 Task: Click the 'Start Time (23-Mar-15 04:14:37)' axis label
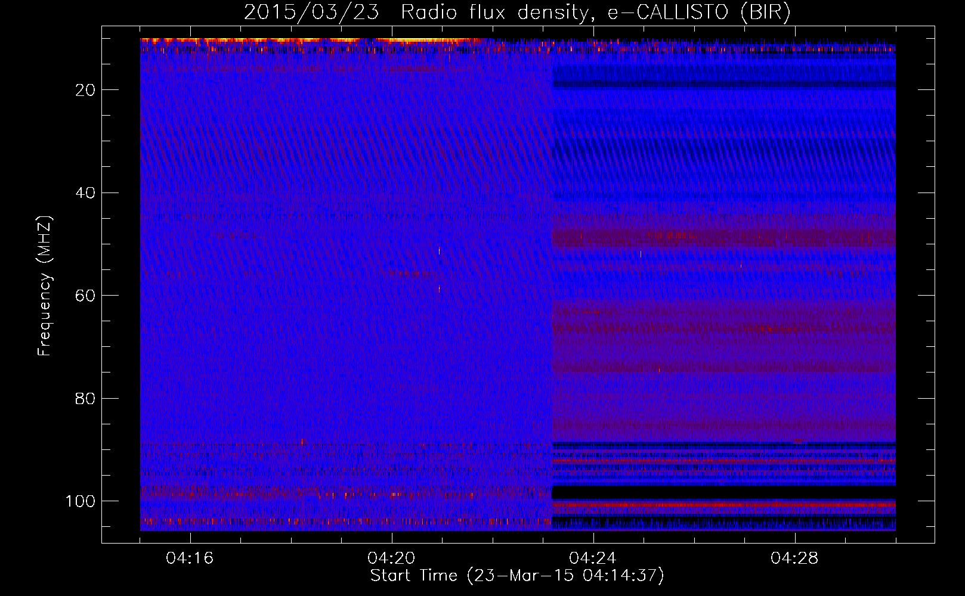[517, 576]
